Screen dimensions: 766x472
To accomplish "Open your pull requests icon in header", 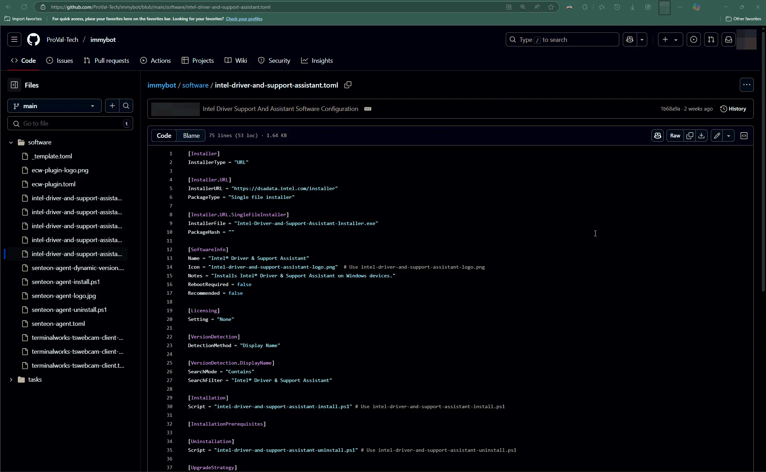I will [711, 40].
